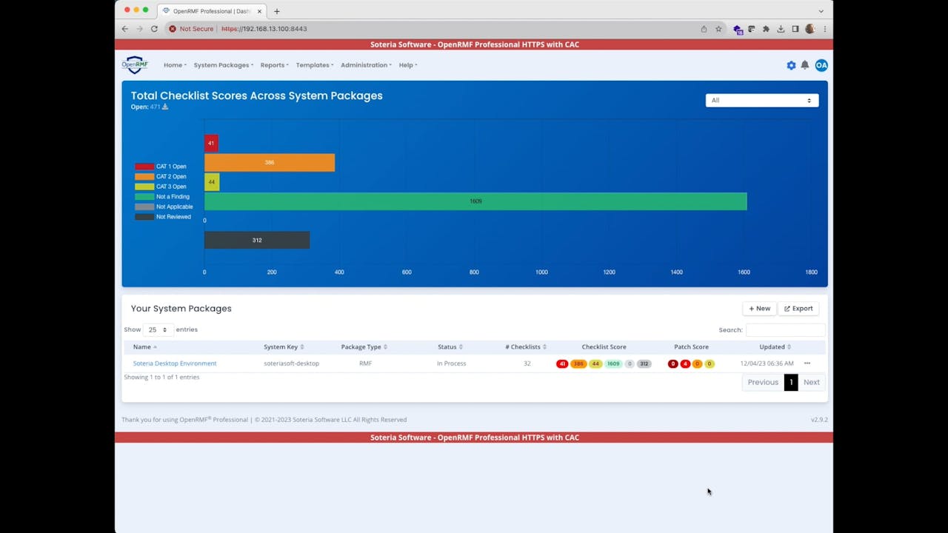Click the orange CAT 2 Open bar

(270, 163)
